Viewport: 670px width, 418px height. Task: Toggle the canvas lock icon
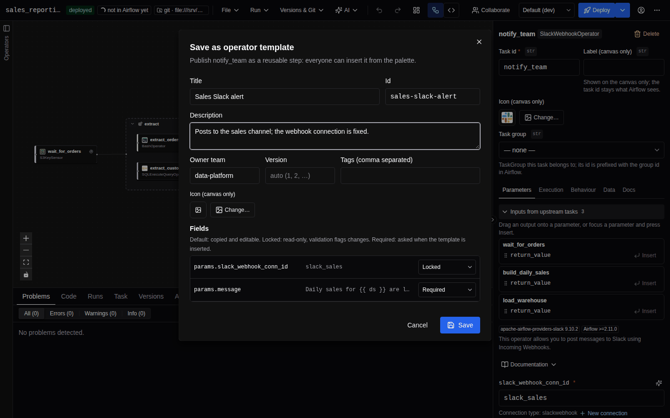click(x=26, y=274)
